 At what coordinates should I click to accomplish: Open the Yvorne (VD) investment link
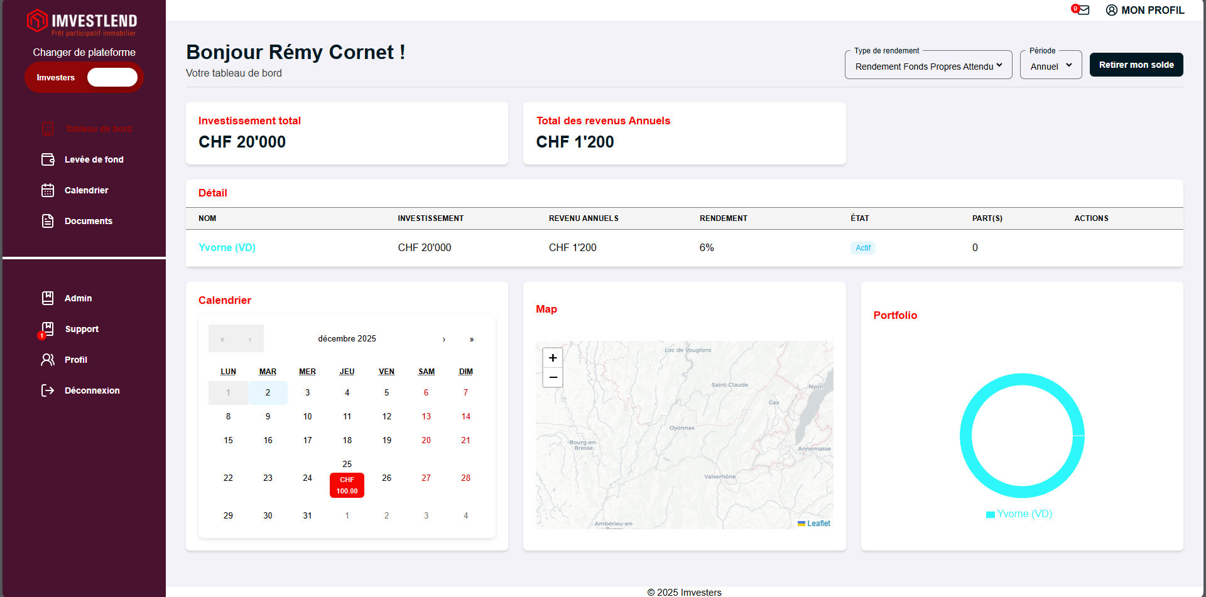pyautogui.click(x=227, y=247)
